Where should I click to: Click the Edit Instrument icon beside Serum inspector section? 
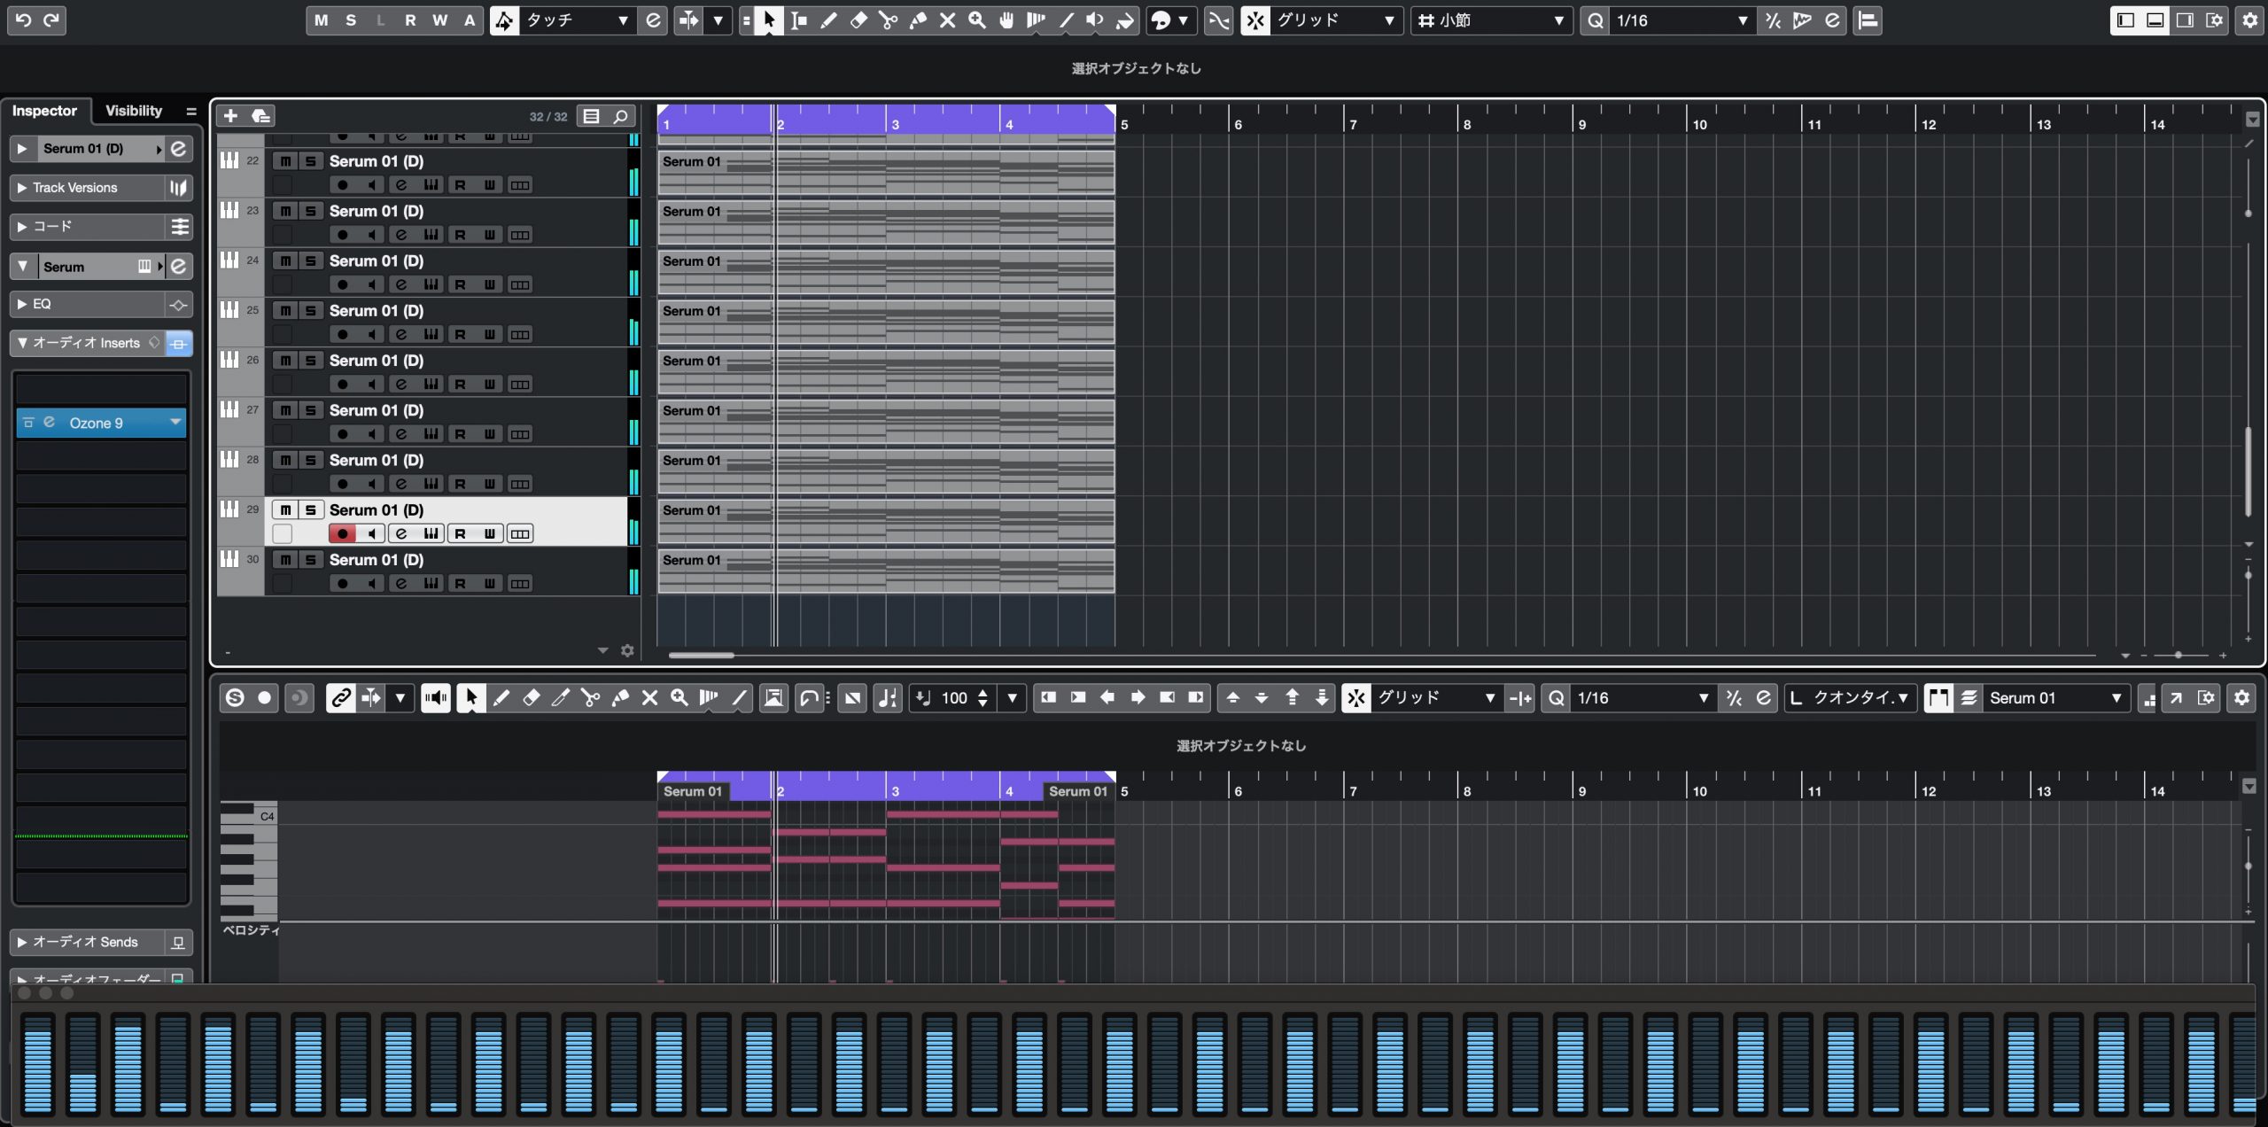pyautogui.click(x=179, y=266)
